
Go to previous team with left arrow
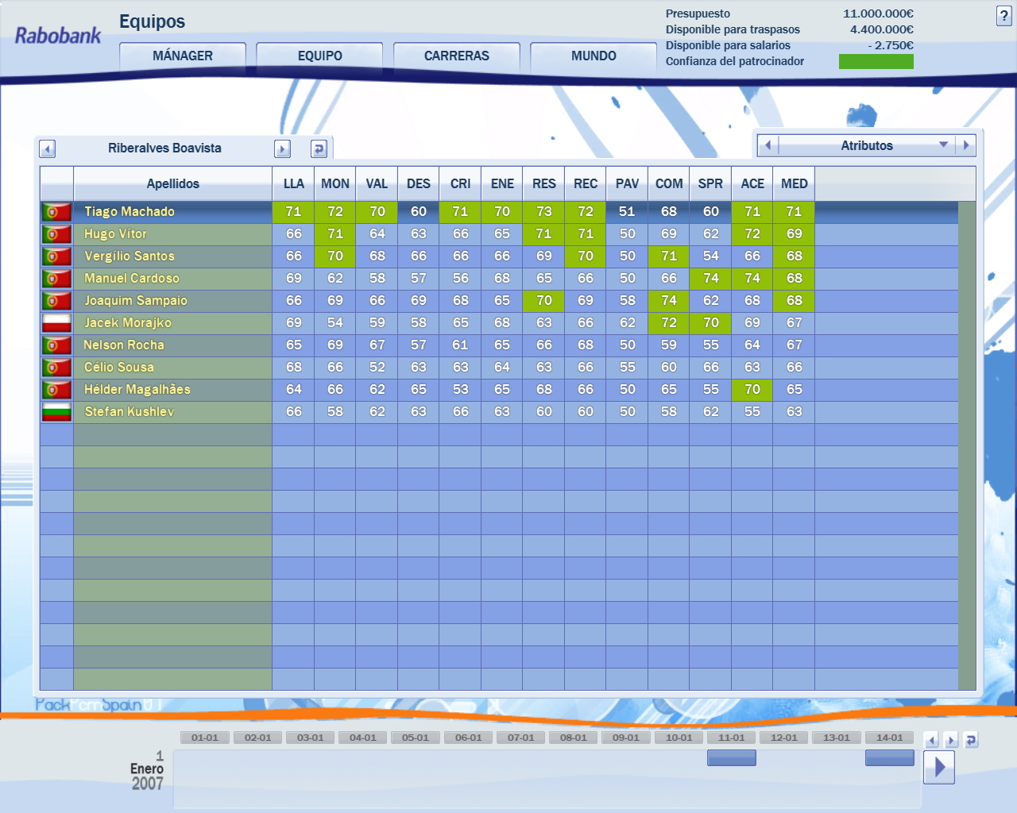pos(48,149)
